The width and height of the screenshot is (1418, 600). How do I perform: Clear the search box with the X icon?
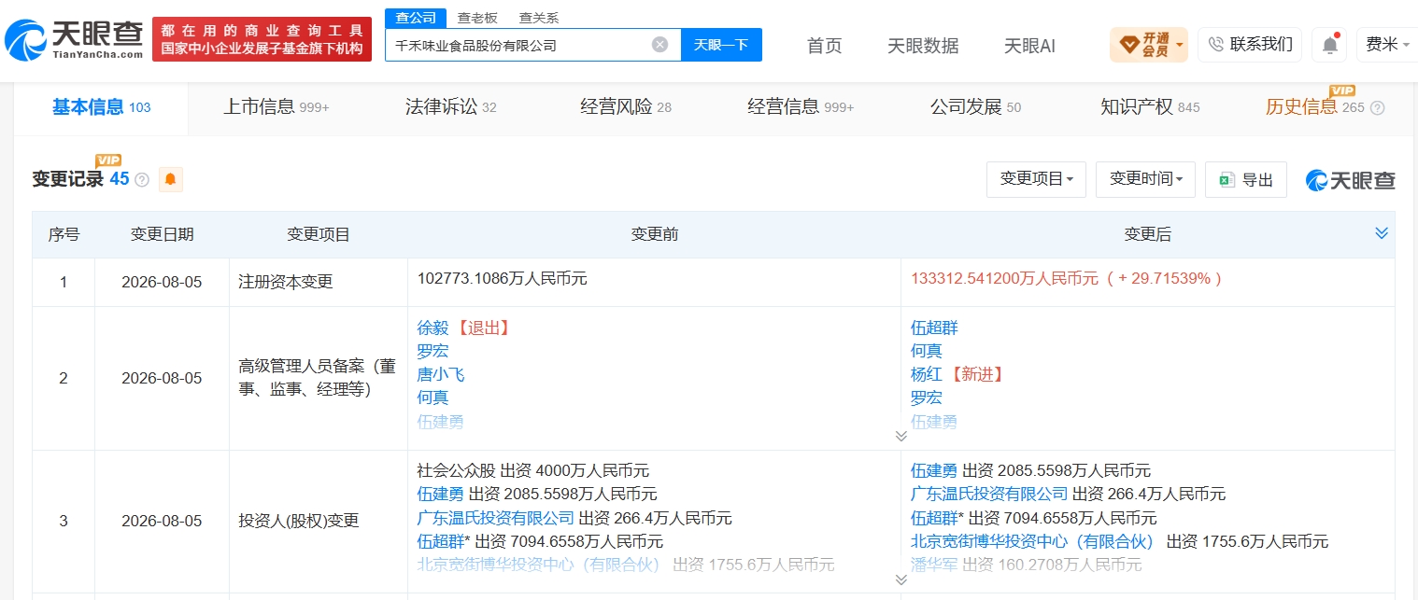659,44
